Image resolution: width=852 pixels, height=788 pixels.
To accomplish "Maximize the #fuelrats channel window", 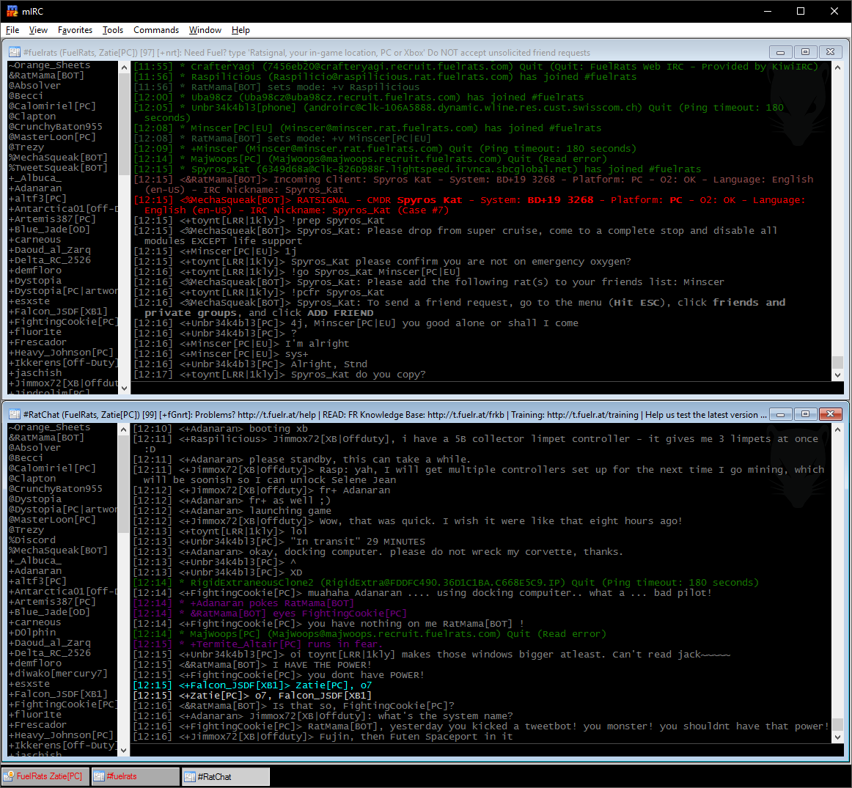I will pyautogui.click(x=805, y=52).
